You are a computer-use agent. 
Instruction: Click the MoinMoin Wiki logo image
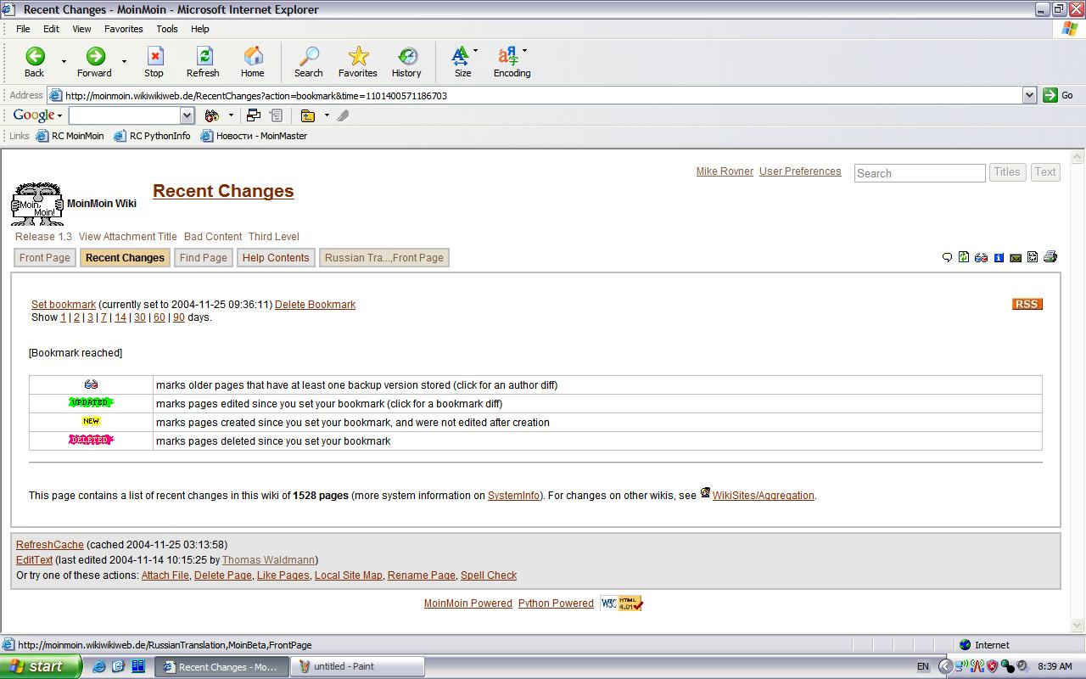36,204
